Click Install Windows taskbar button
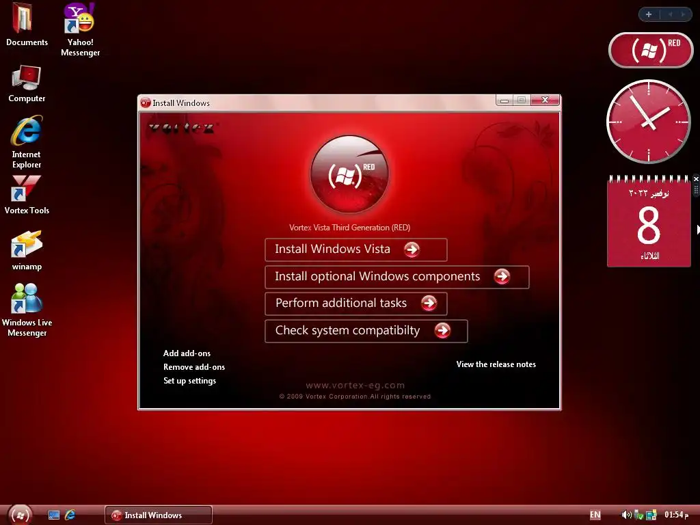Screen dimensions: 700x525 pyautogui.click(x=159, y=515)
